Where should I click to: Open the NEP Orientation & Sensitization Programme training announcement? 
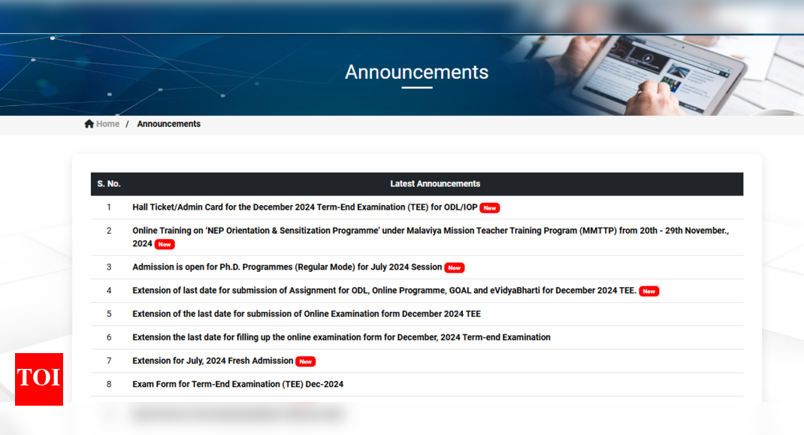[431, 237]
